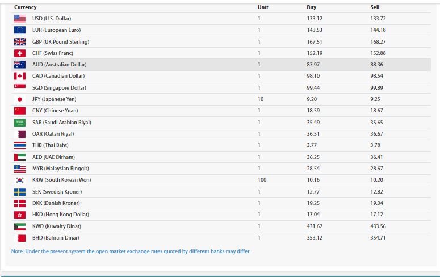This screenshot has height=277, width=440.
Task: Click the Buy column header
Action: tap(311, 7)
